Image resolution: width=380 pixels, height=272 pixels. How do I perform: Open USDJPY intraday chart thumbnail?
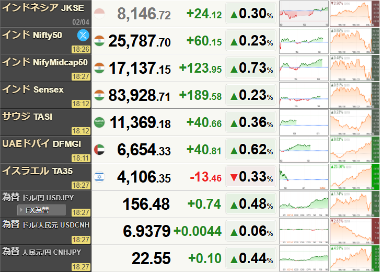coord(304,204)
